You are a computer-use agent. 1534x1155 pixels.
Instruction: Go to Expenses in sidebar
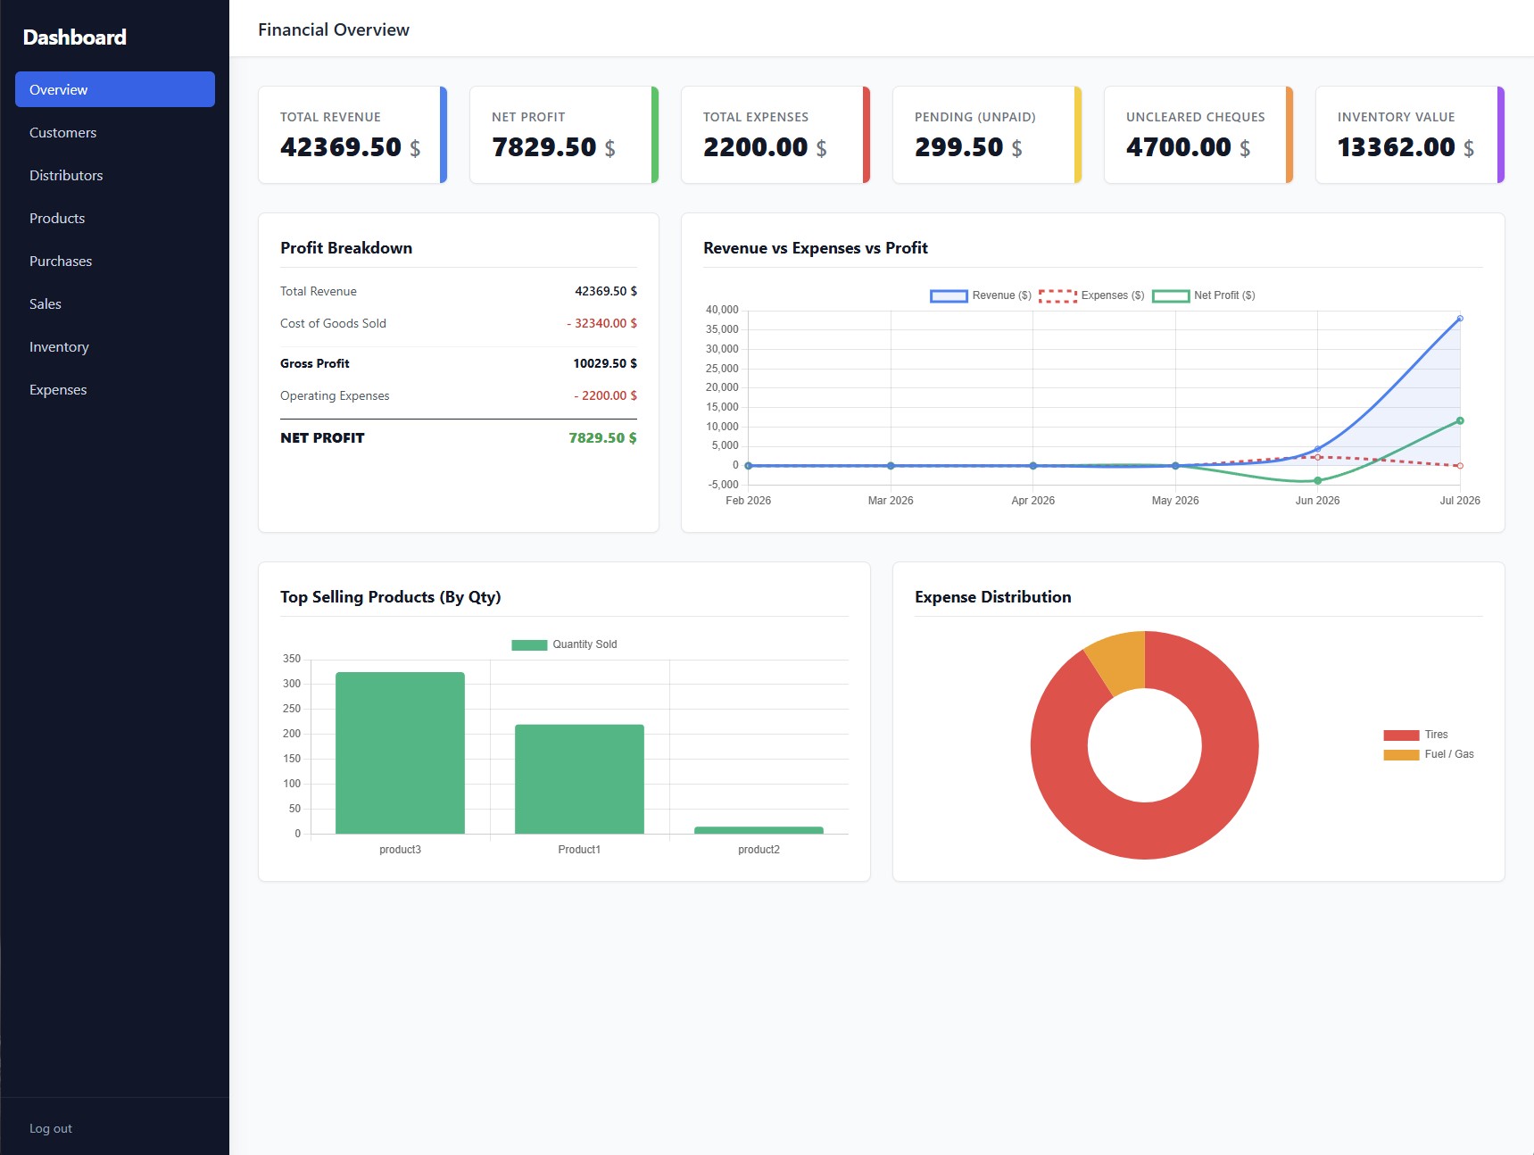tap(115, 389)
